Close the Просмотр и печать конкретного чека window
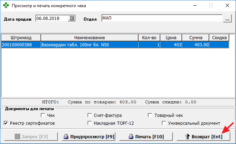This screenshot has width=236, height=144. (227, 6)
